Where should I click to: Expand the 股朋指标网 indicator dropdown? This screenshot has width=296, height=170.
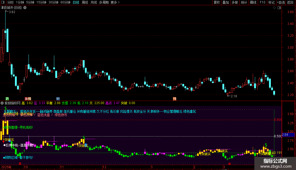(x=2, y=103)
